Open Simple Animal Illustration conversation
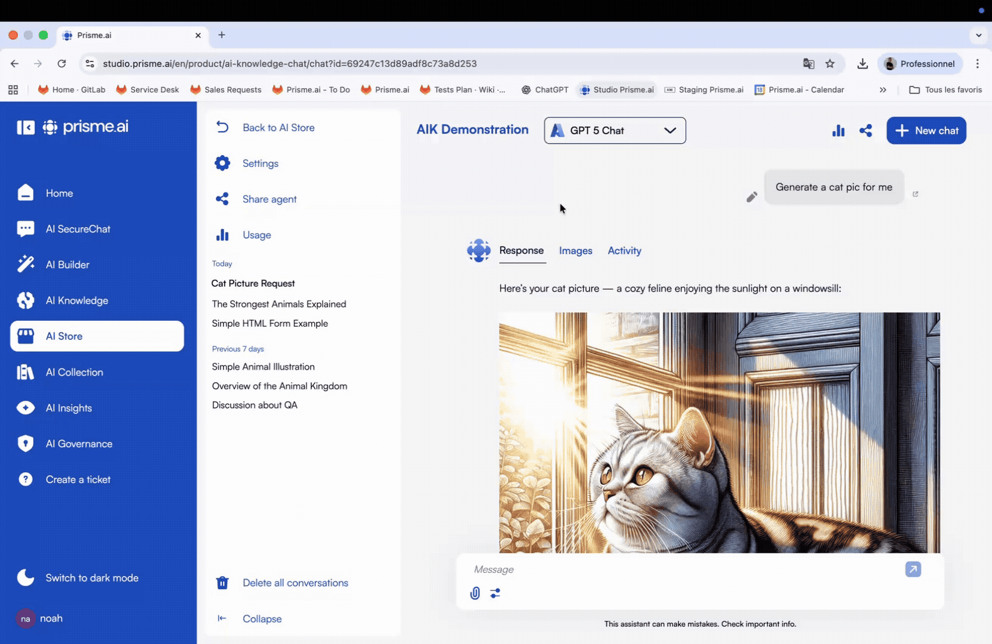Viewport: 992px width, 644px height. (x=263, y=367)
